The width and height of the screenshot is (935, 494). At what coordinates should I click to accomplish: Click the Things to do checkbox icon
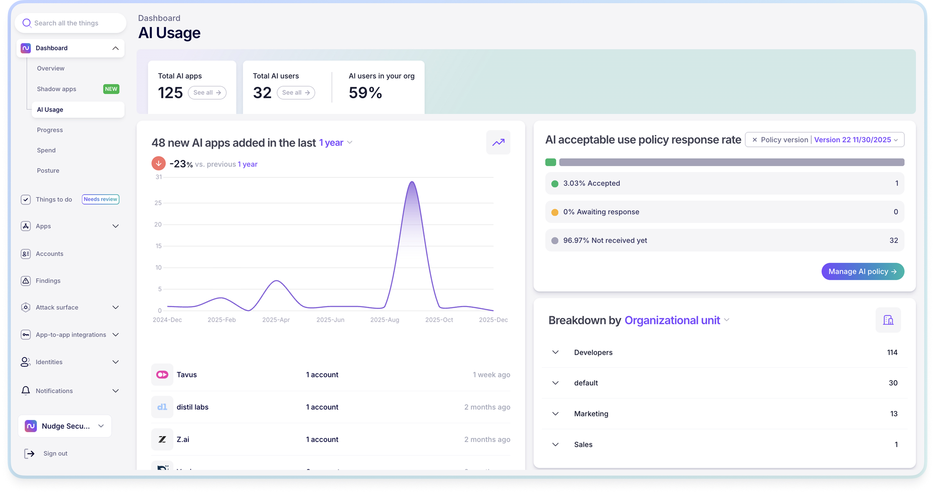point(25,199)
